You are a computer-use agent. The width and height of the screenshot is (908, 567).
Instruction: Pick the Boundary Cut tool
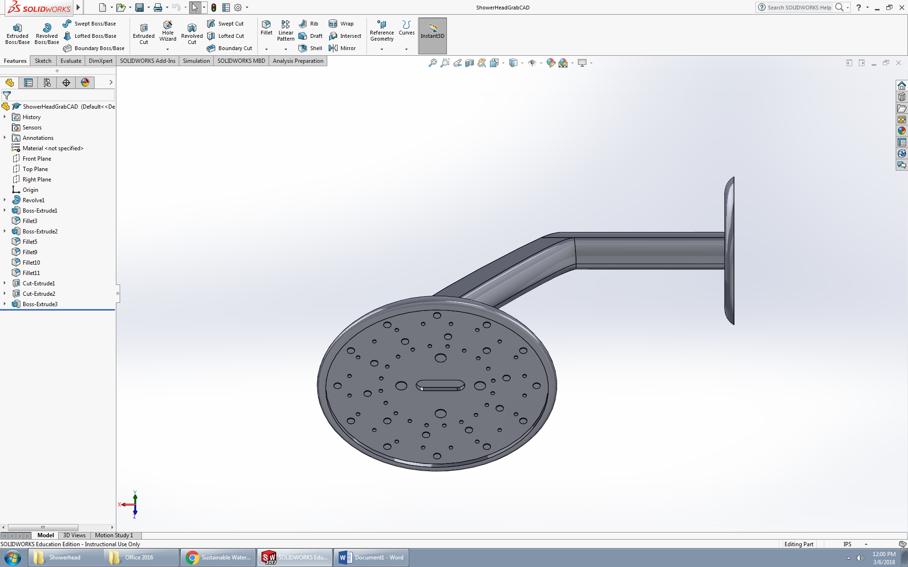click(x=229, y=48)
